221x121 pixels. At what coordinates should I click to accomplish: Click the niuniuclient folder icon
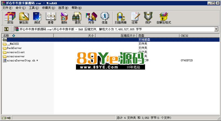click(5, 52)
